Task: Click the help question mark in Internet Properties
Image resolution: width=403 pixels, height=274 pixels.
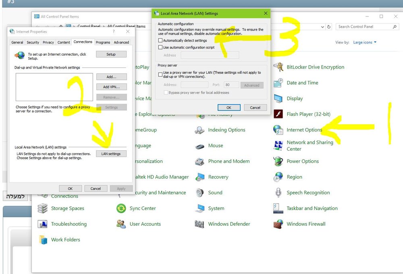Action: (114, 31)
